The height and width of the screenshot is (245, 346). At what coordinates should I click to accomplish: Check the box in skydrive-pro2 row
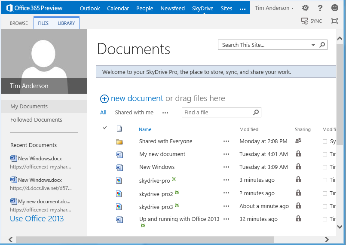325,193
